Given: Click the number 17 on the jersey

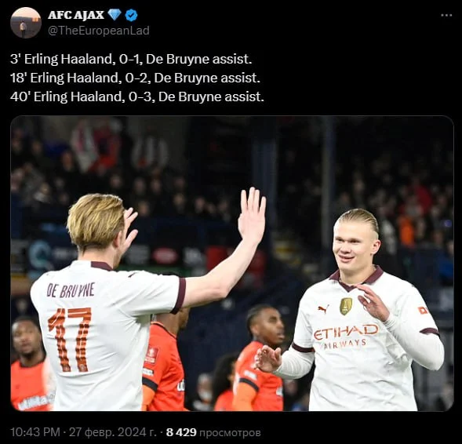Looking at the screenshot, I should pyautogui.click(x=70, y=339).
